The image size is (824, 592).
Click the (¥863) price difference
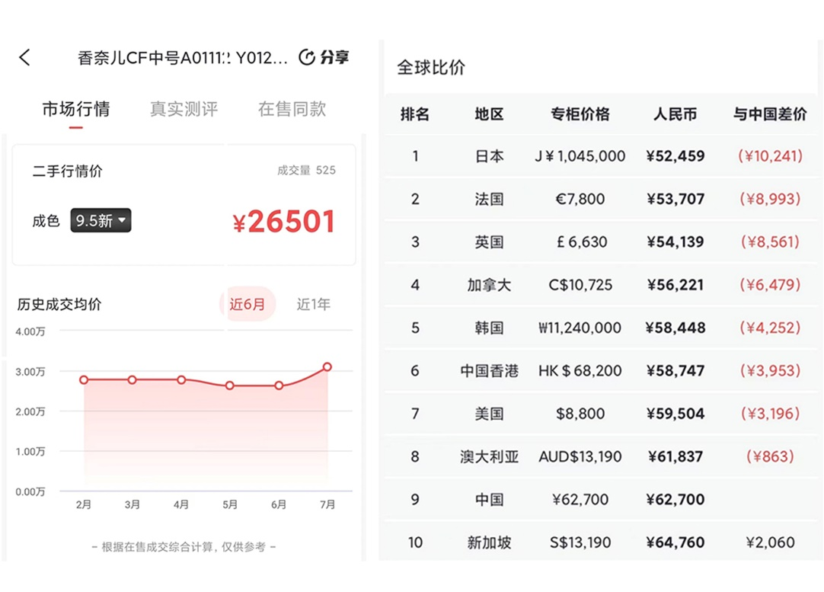771,457
